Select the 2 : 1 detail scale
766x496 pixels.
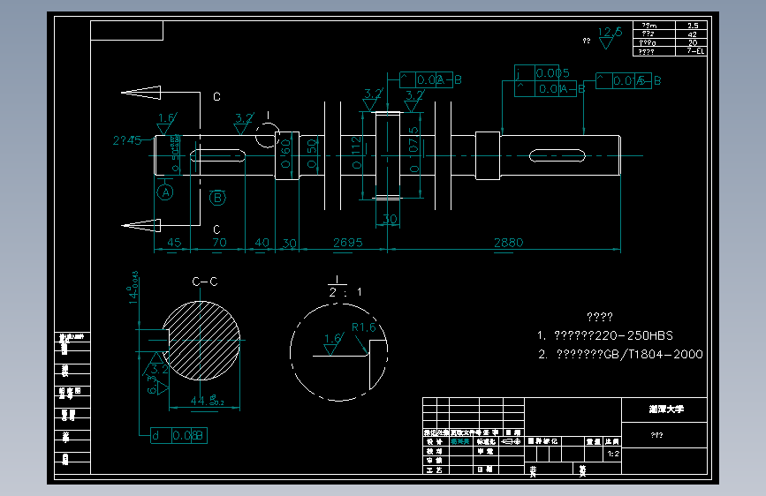[x=345, y=292]
